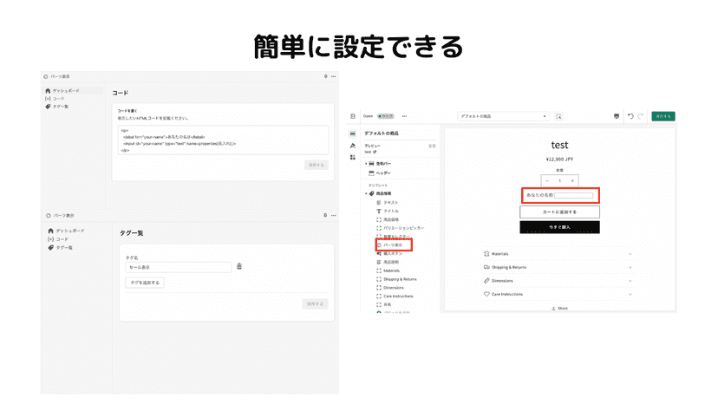This screenshot has width=718, height=404.
Task: Delete the セール表示 tag with the trash icon
Action: pyautogui.click(x=239, y=266)
